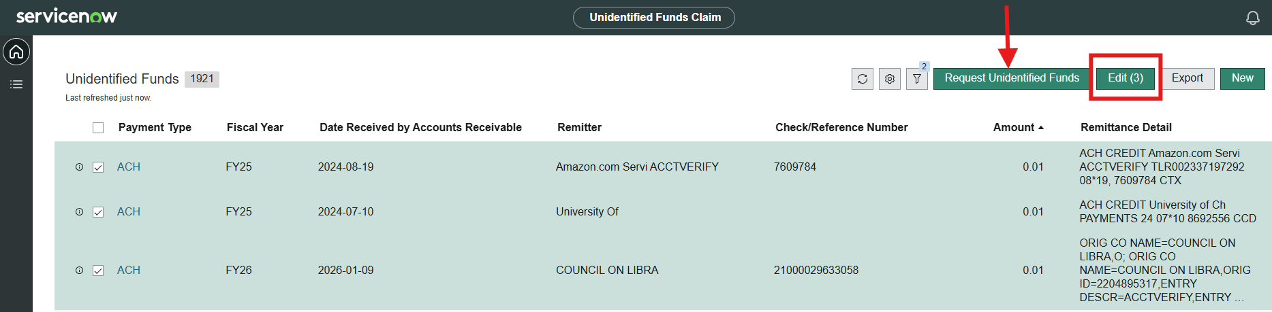Click the Unidentified Funds Claim title tab
The image size is (1272, 312).
(654, 18)
